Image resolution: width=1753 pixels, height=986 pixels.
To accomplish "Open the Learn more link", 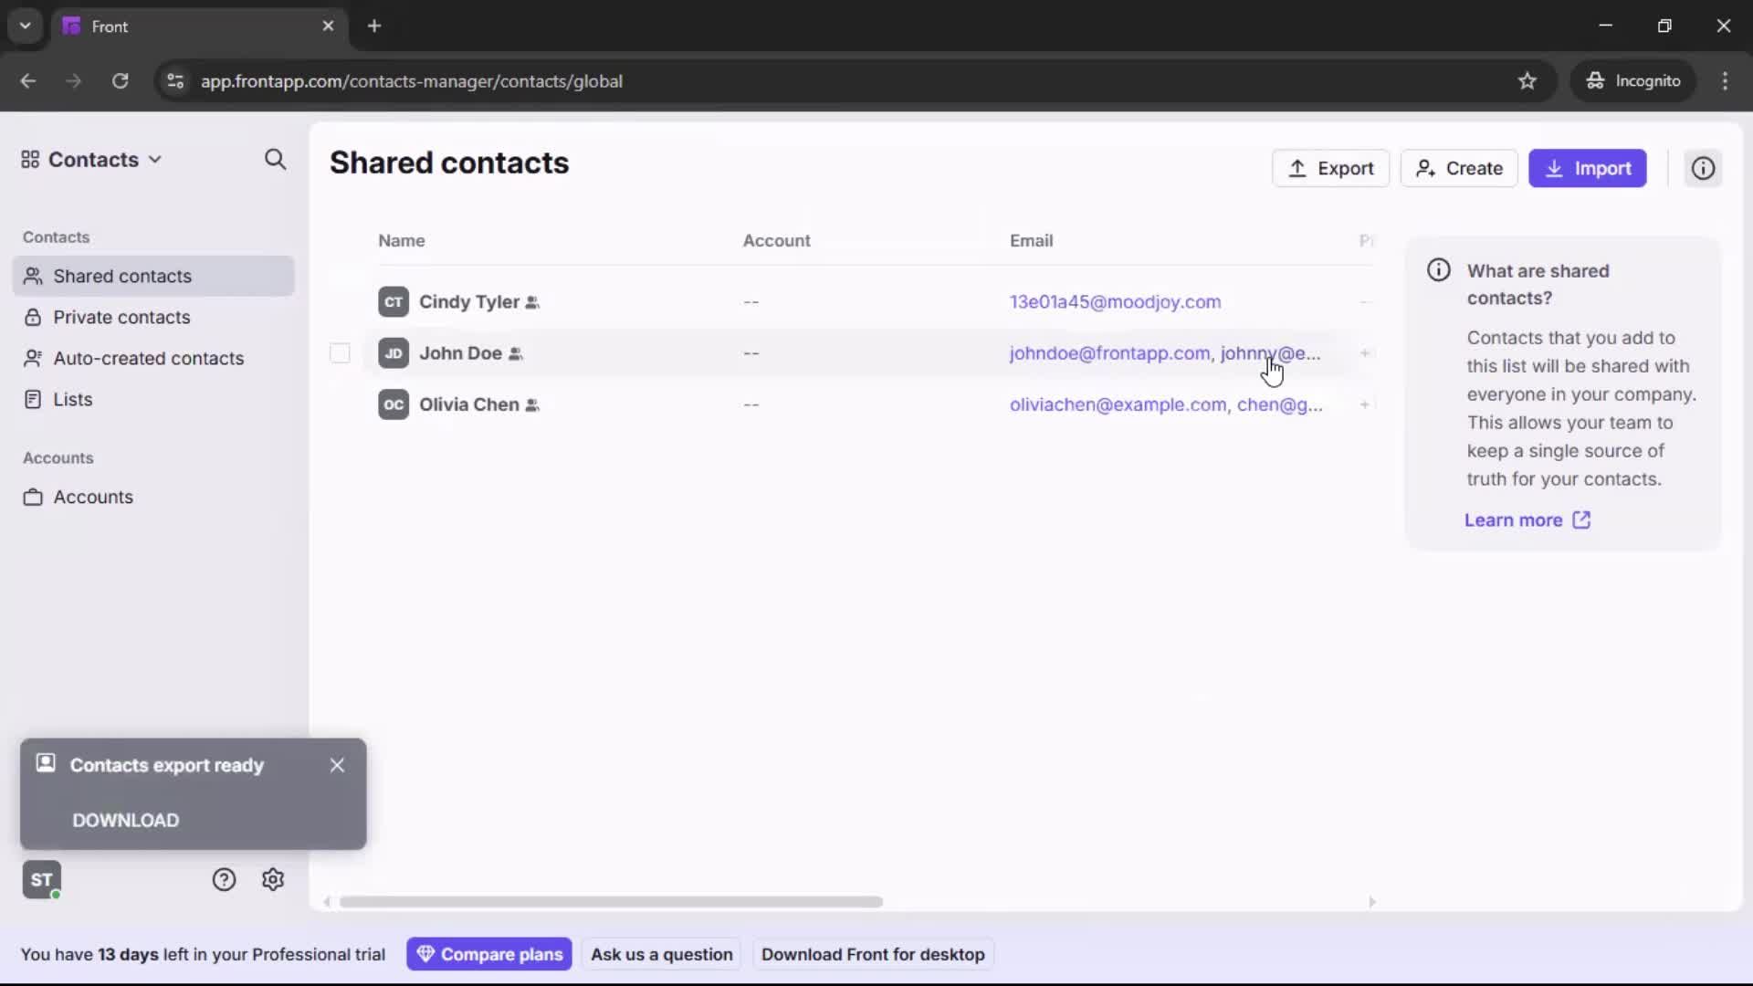I will 1517,519.
